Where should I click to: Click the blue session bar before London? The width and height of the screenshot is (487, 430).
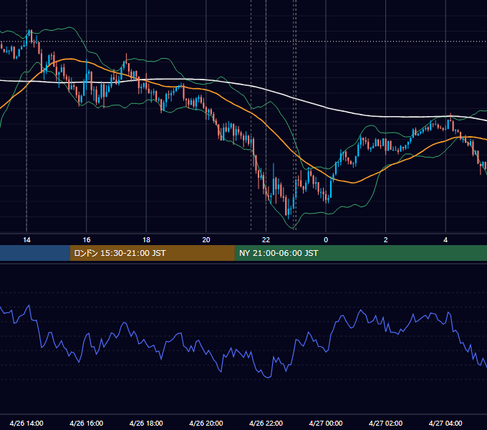pyautogui.click(x=35, y=253)
